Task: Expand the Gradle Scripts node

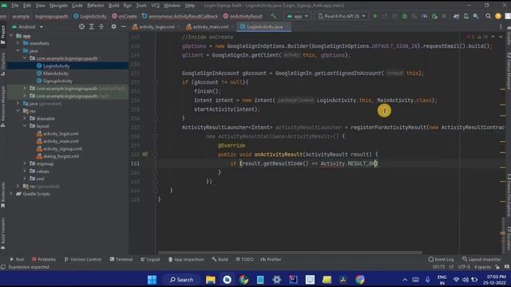Action: (12, 194)
